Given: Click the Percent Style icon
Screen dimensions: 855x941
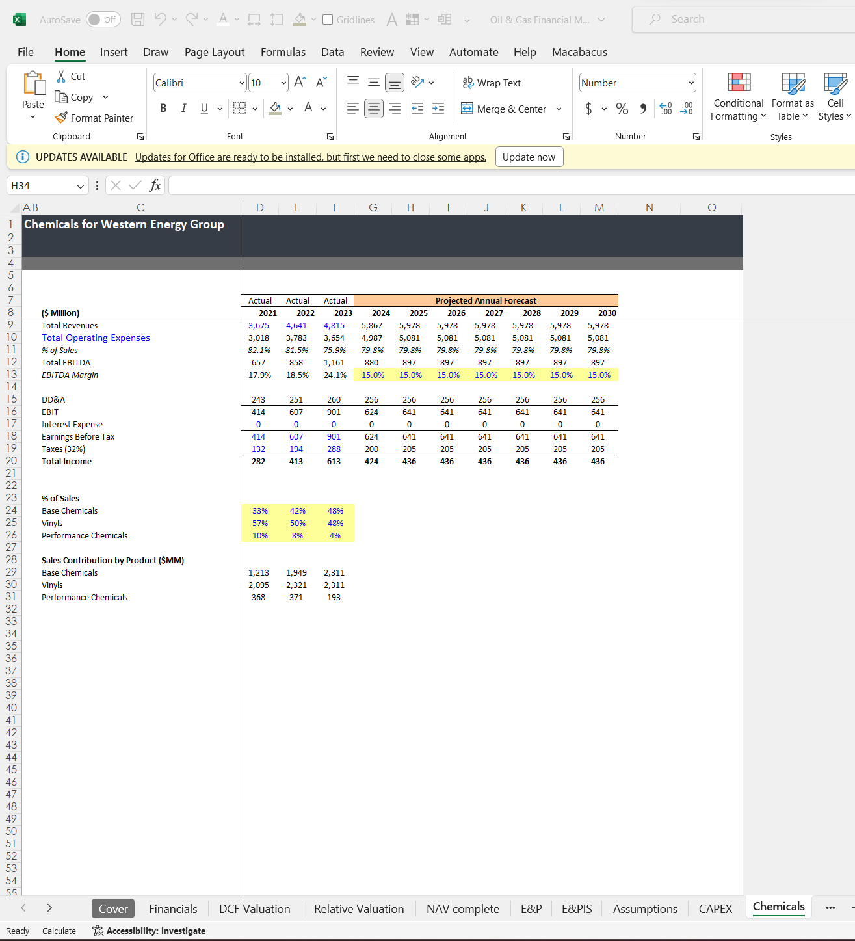Looking at the screenshot, I should [622, 109].
